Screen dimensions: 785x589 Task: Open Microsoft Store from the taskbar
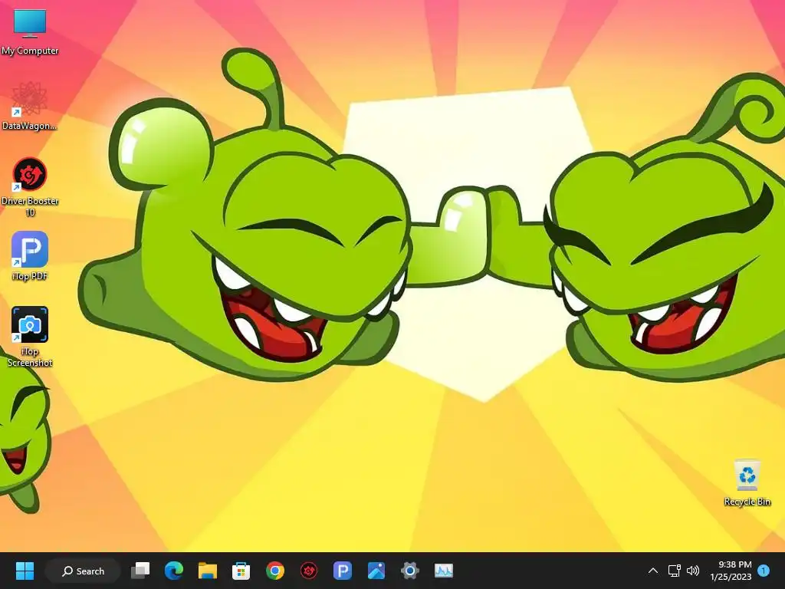[x=241, y=571]
